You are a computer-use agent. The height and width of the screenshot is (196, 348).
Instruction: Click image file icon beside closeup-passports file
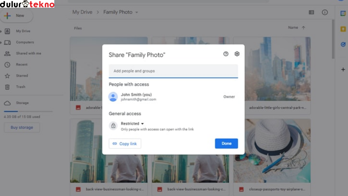point(241,189)
